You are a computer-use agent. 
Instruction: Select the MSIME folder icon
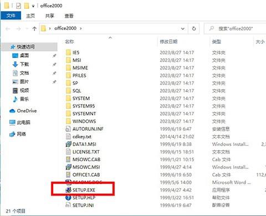(x=68, y=68)
